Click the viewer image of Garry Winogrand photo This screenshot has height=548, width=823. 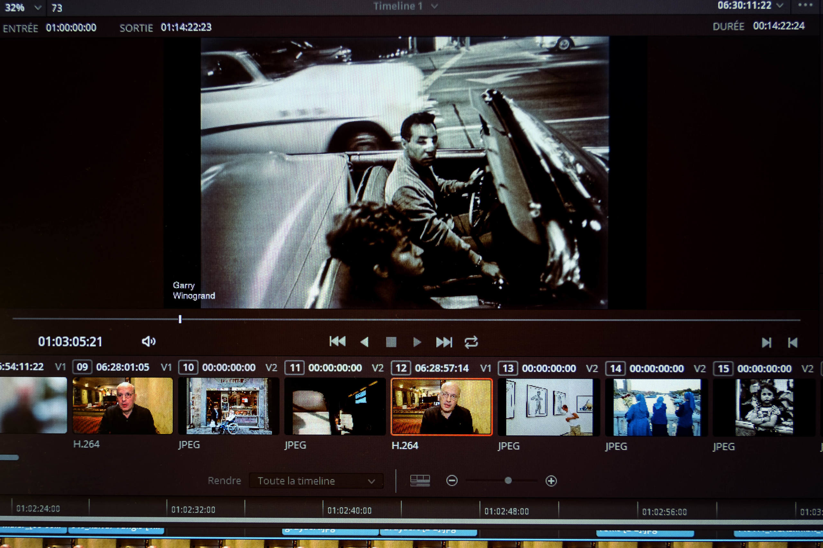[404, 172]
